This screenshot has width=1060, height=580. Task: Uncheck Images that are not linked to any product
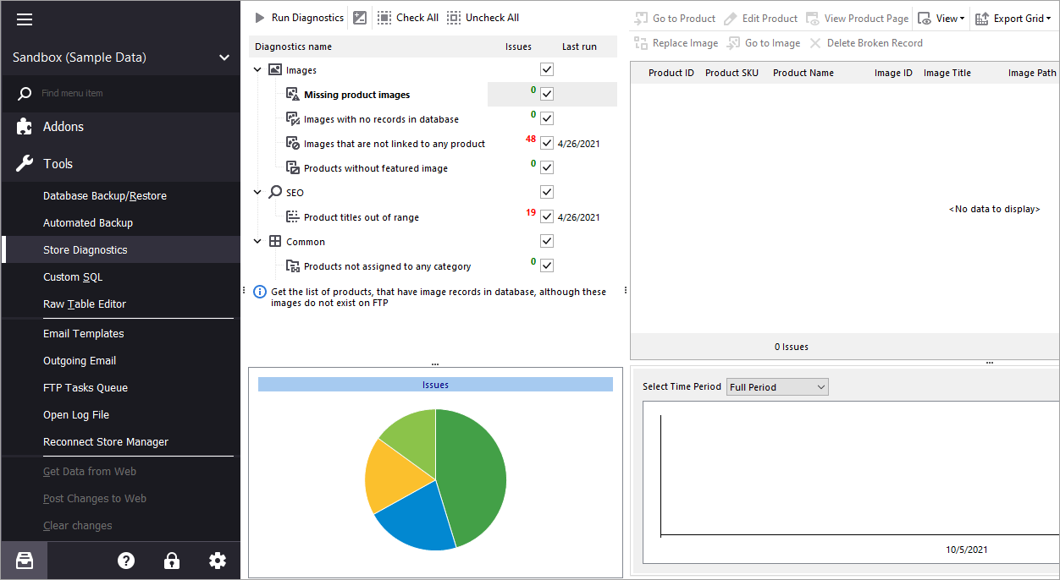tap(546, 143)
